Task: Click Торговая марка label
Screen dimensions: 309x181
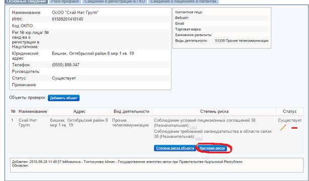Action: [x=188, y=29]
